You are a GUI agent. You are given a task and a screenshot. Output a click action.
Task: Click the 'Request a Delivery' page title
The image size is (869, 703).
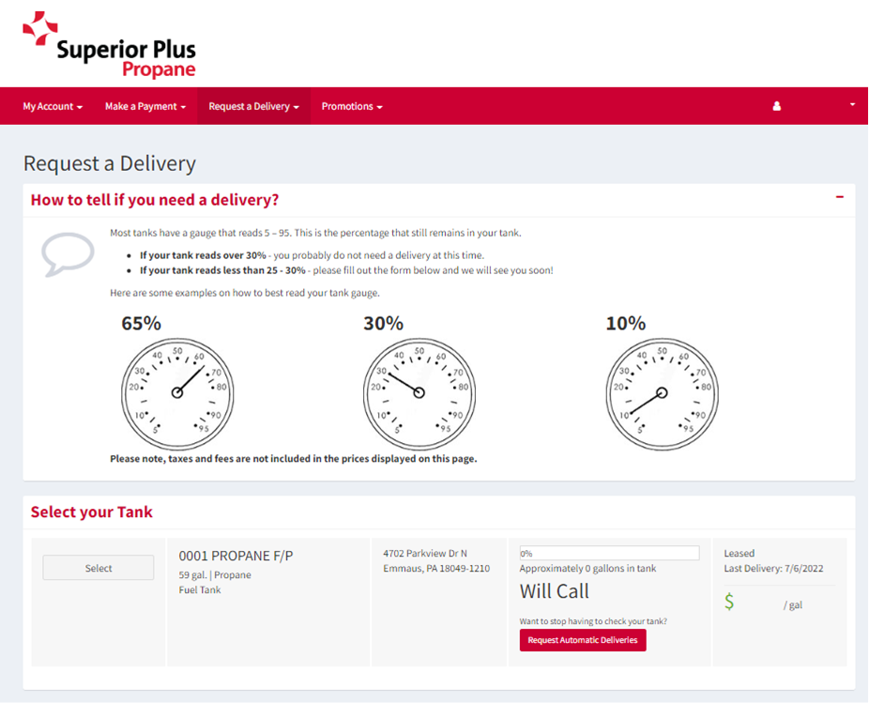click(x=109, y=163)
